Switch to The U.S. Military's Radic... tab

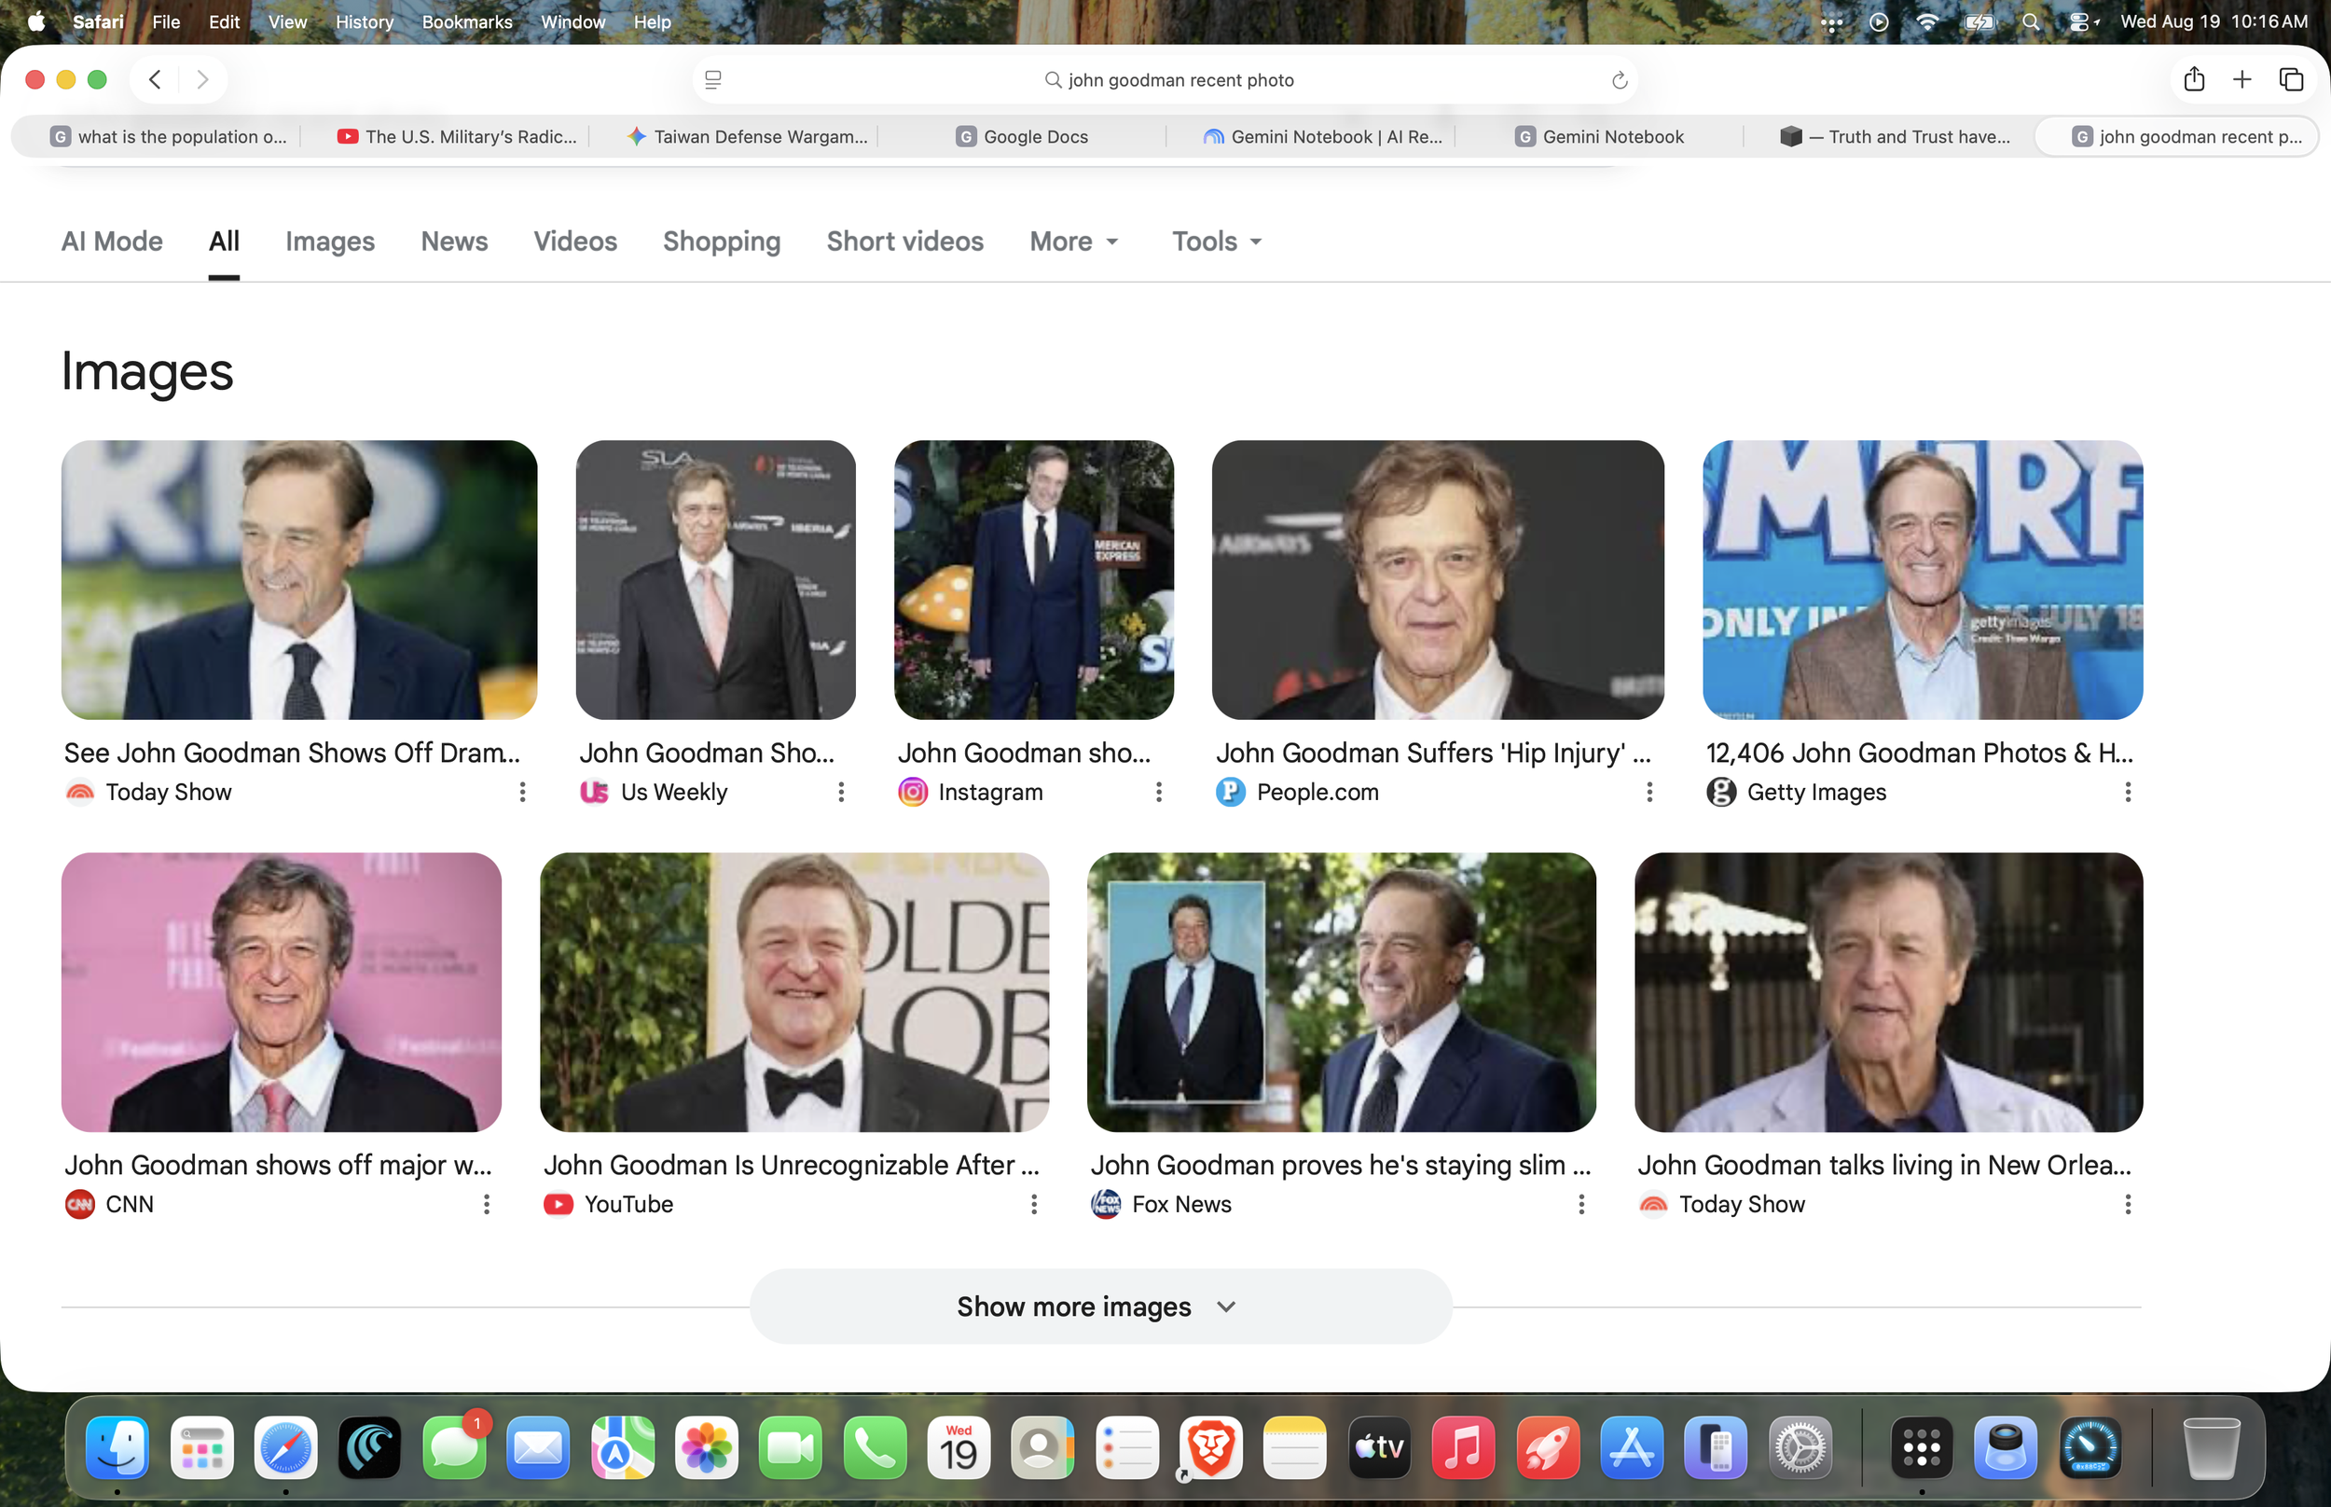point(457,137)
